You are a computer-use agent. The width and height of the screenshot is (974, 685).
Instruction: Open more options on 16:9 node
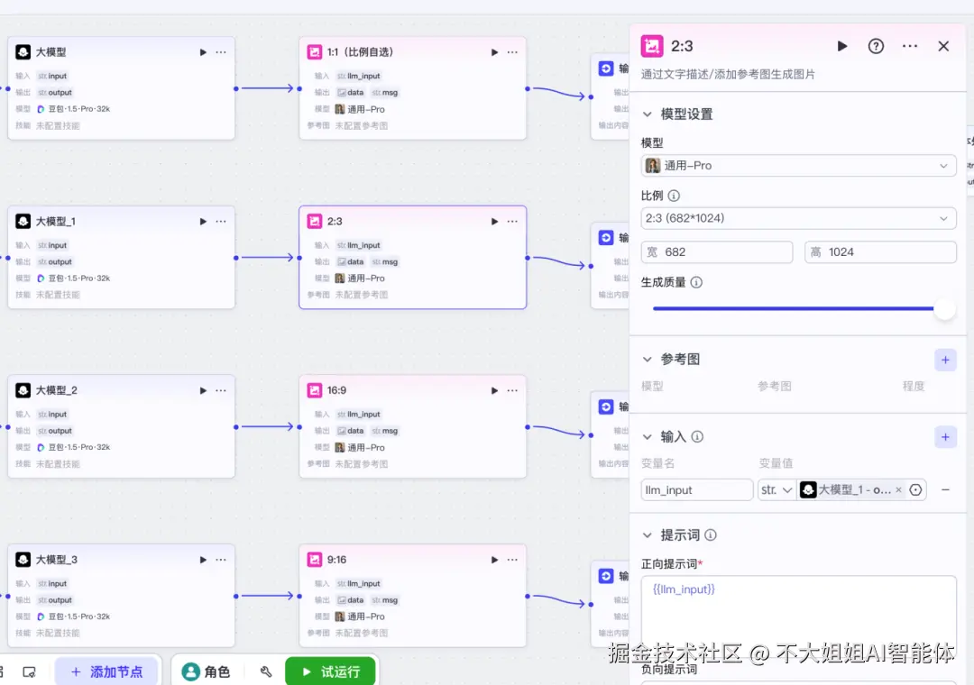512,390
